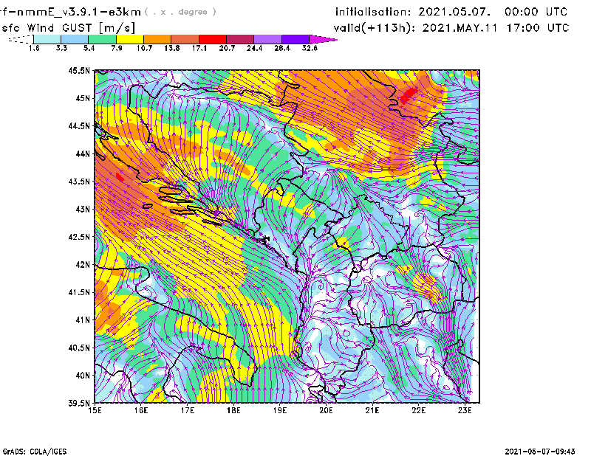Click the 'GrADS: COLA/IGES' footer text

pyautogui.click(x=34, y=452)
